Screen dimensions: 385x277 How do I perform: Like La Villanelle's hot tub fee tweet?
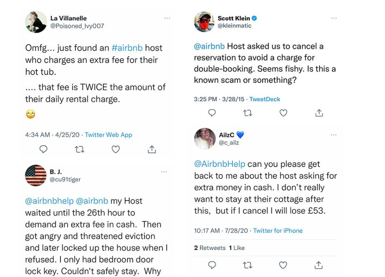tap(116, 149)
